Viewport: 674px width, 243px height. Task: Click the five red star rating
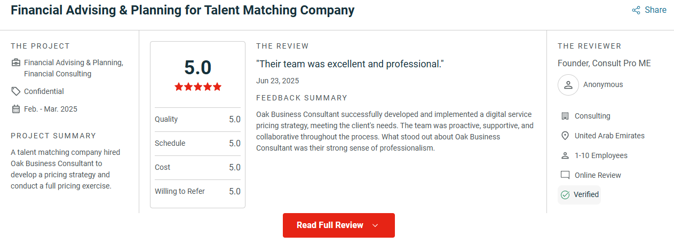pyautogui.click(x=197, y=87)
